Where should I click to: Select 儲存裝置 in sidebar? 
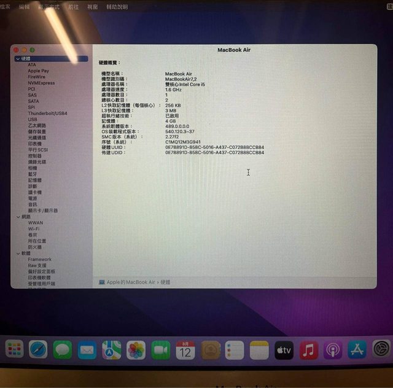point(37,131)
